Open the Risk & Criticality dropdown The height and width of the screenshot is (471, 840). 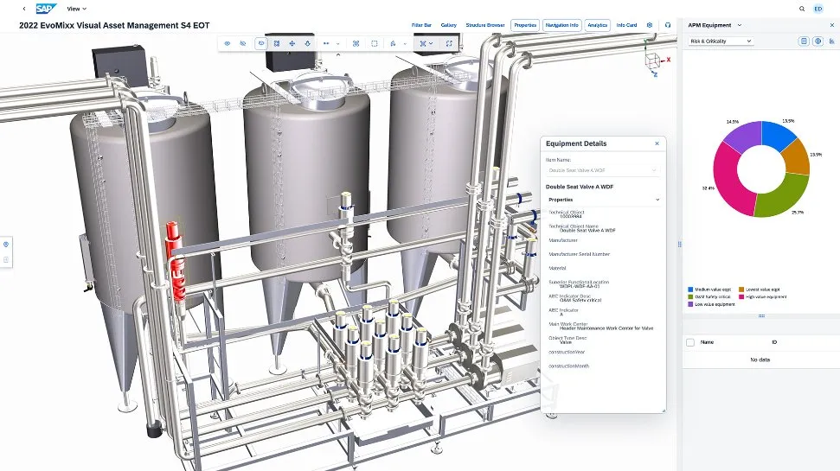click(721, 41)
